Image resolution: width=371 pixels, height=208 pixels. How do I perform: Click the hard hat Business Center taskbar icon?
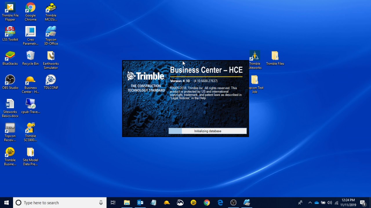click(x=167, y=203)
